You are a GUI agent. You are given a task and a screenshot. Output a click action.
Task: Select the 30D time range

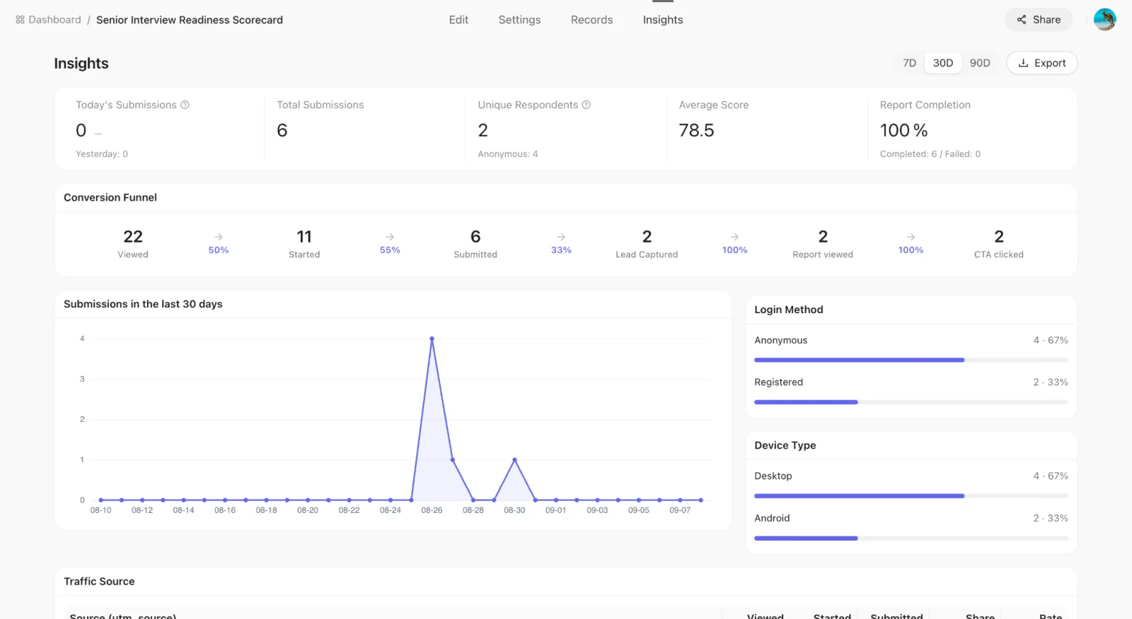(943, 63)
